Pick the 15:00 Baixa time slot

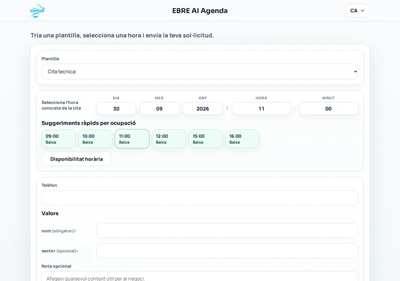point(205,139)
